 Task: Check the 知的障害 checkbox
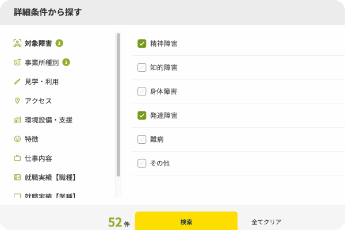click(142, 67)
